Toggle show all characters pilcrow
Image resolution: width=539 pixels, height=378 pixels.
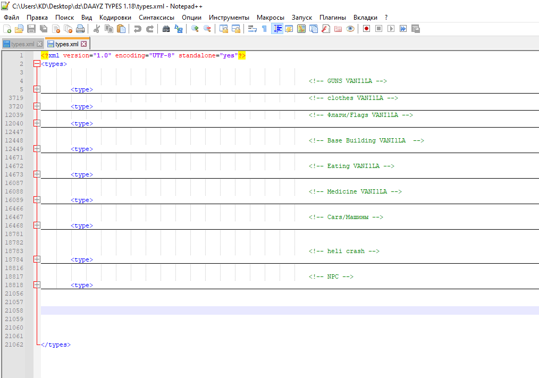(x=264, y=29)
